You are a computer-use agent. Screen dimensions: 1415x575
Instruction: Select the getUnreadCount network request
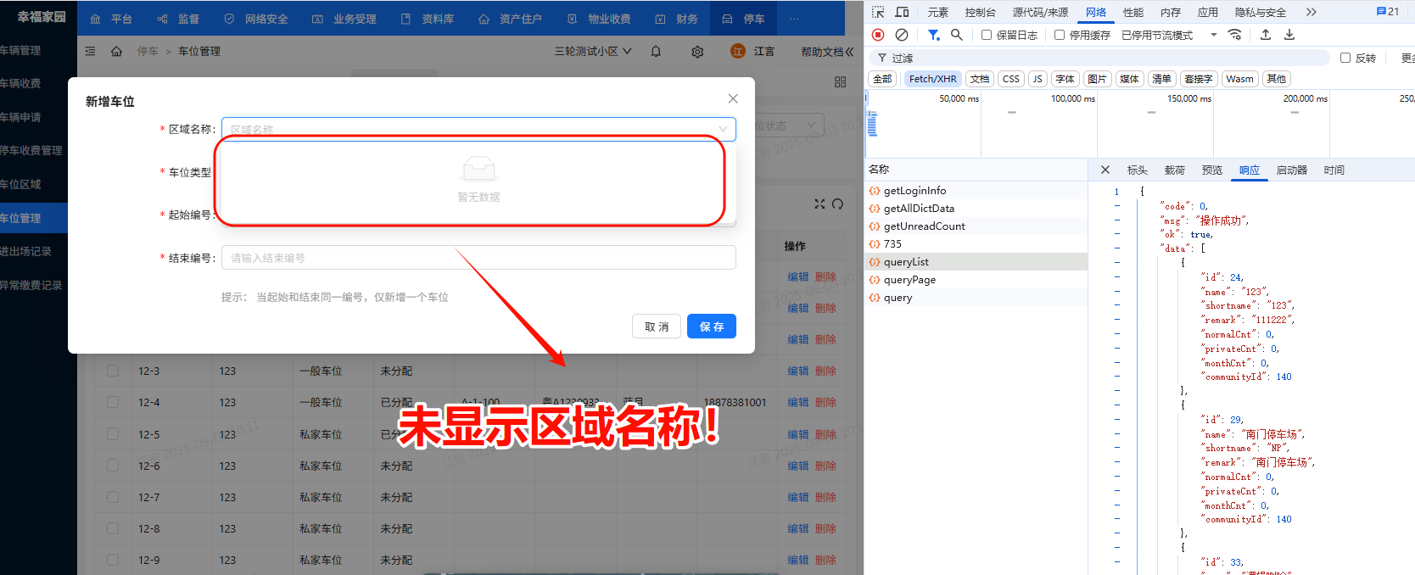point(976,226)
